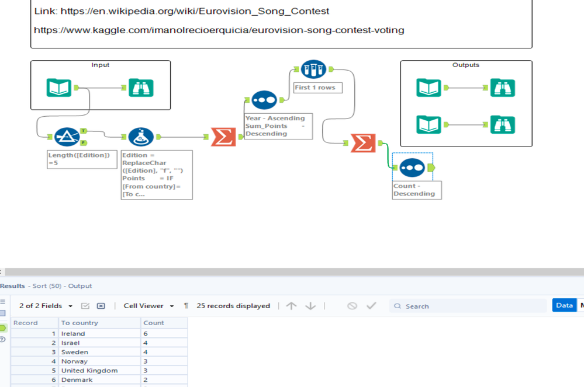Click the Length([Edition])=5 filter annotation
The width and height of the screenshot is (584, 387).
pos(82,159)
